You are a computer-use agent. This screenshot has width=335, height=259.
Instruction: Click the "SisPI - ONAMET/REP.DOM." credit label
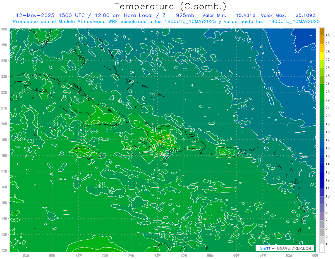click(x=285, y=248)
